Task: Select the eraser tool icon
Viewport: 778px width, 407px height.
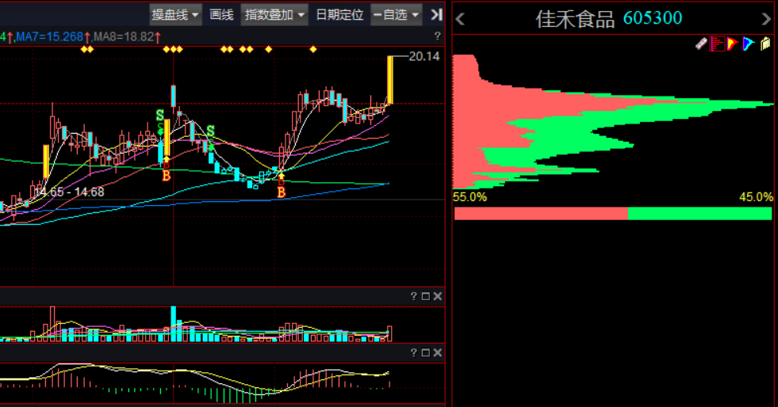Action: (x=700, y=44)
